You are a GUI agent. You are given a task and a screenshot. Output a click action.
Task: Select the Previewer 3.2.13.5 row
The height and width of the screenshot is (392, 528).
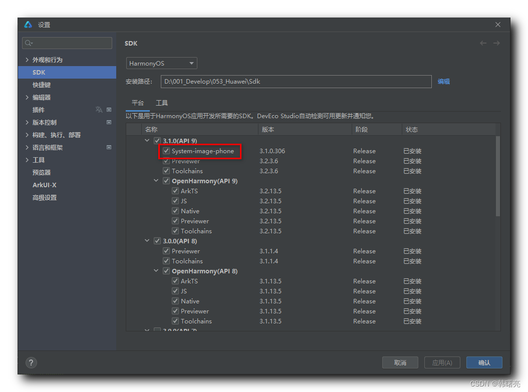coord(311,221)
